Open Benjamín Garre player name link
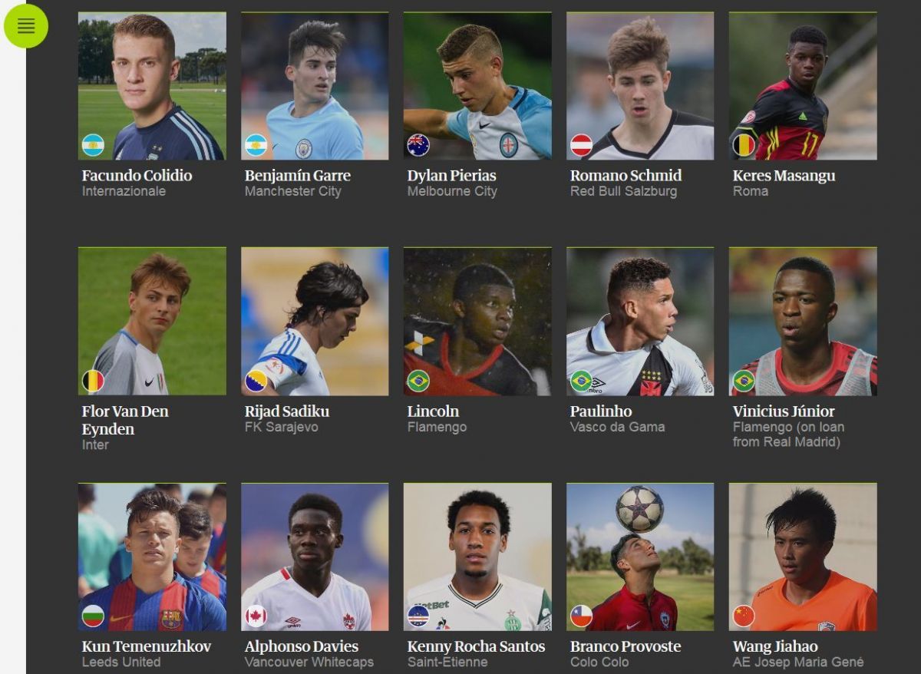This screenshot has width=921, height=674. [x=298, y=176]
